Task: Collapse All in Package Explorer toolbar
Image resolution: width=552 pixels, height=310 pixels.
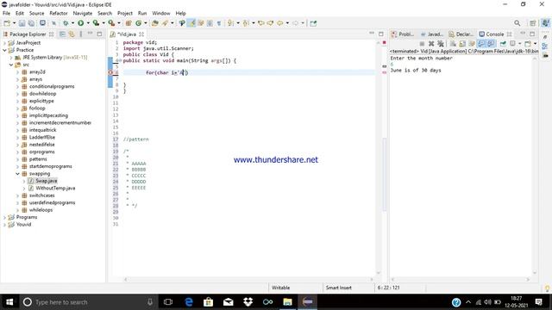Action: pyautogui.click(x=62, y=34)
